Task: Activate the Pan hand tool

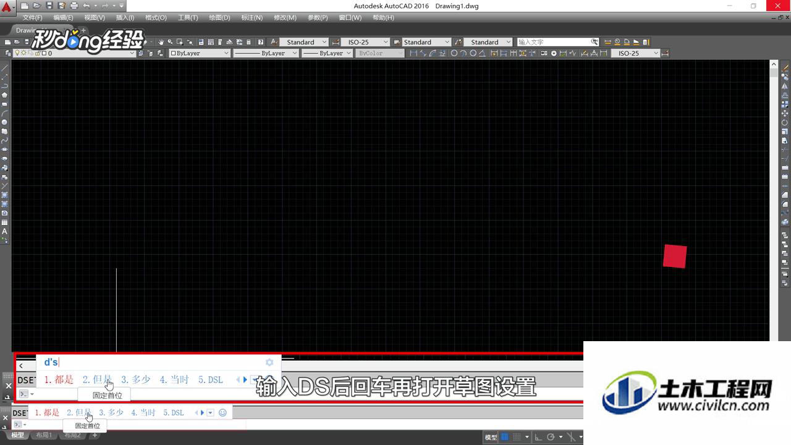Action: 161,42
